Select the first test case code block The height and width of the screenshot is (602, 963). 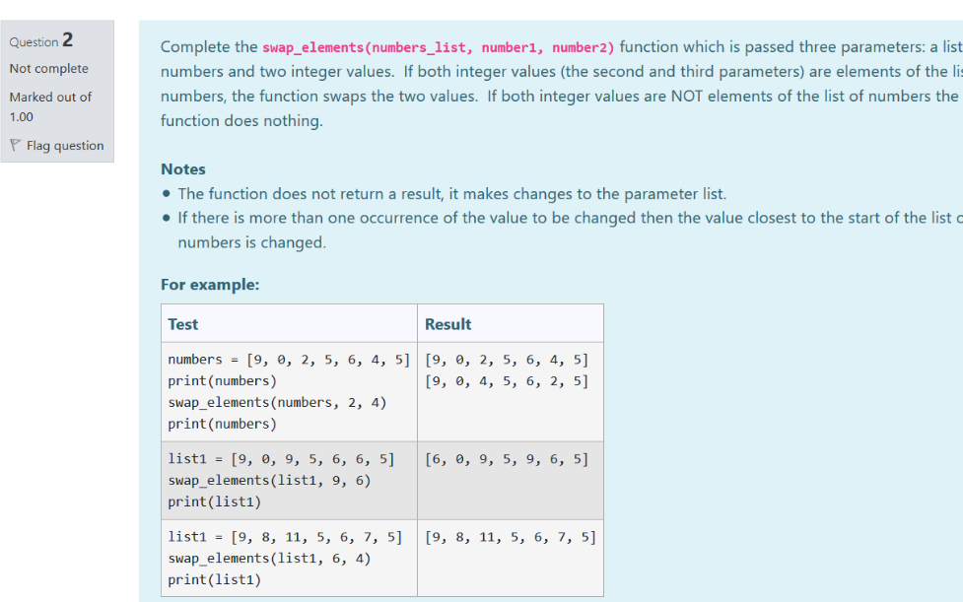289,391
